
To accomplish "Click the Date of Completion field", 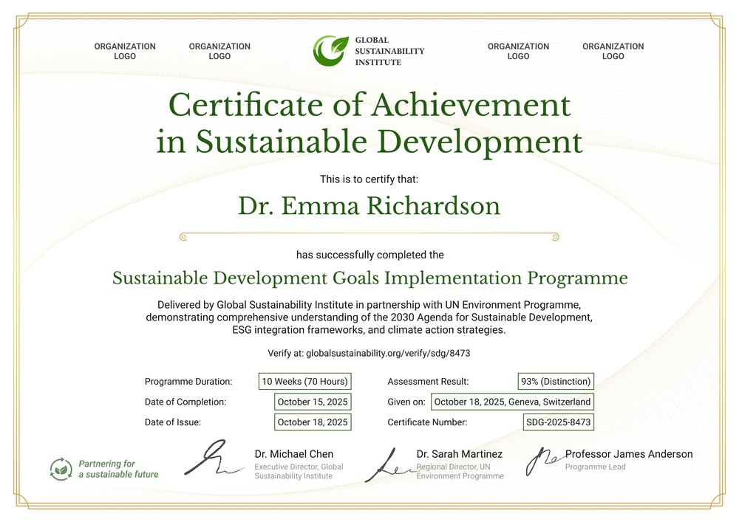I will click(x=313, y=402).
